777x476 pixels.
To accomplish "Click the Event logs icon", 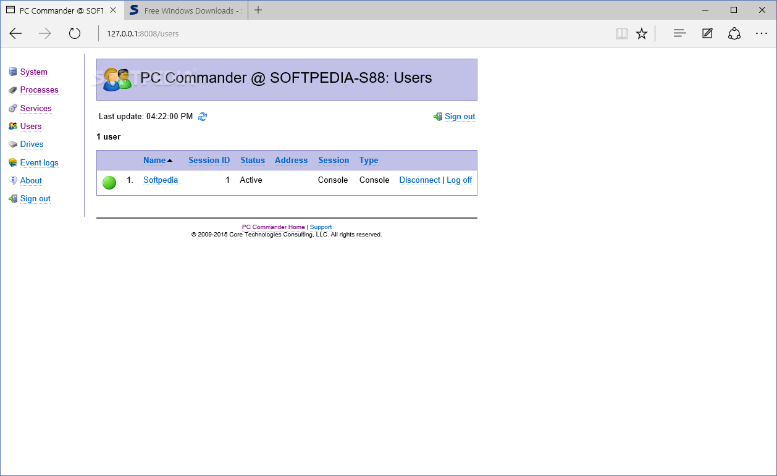I will (13, 162).
